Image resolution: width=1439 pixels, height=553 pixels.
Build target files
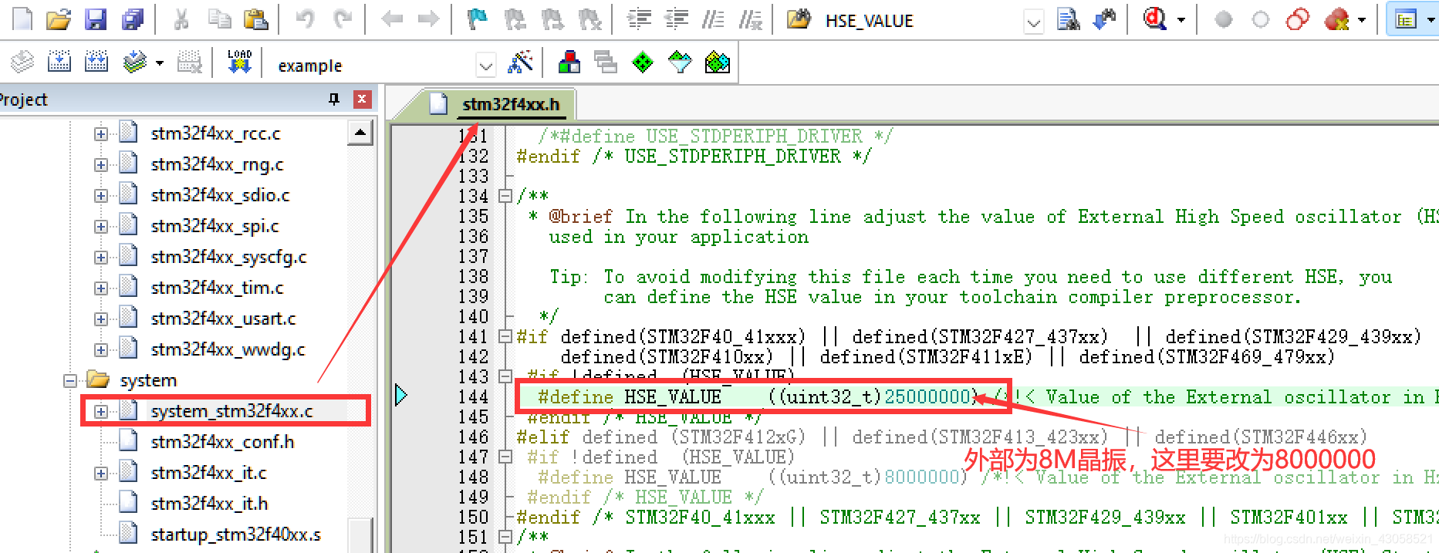coord(59,62)
